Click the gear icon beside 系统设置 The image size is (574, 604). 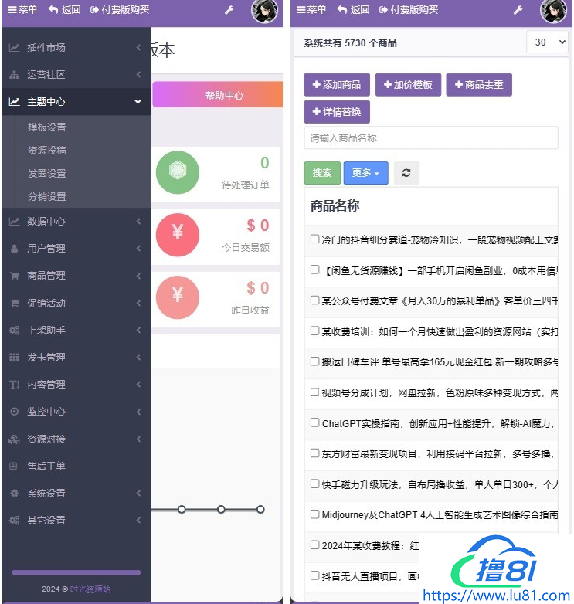[14, 494]
